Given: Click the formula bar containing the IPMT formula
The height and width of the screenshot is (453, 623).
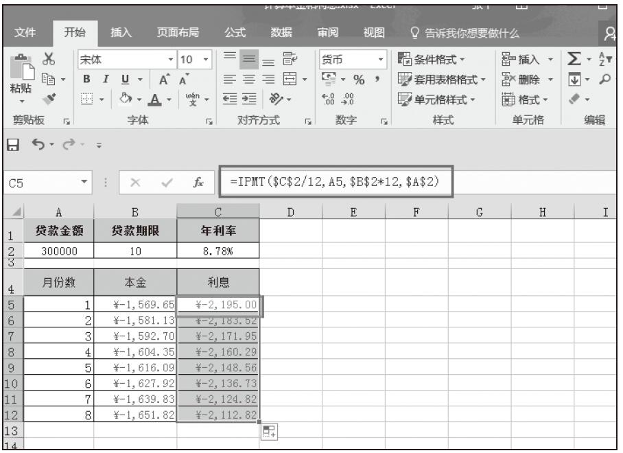Looking at the screenshot, I should (x=336, y=182).
